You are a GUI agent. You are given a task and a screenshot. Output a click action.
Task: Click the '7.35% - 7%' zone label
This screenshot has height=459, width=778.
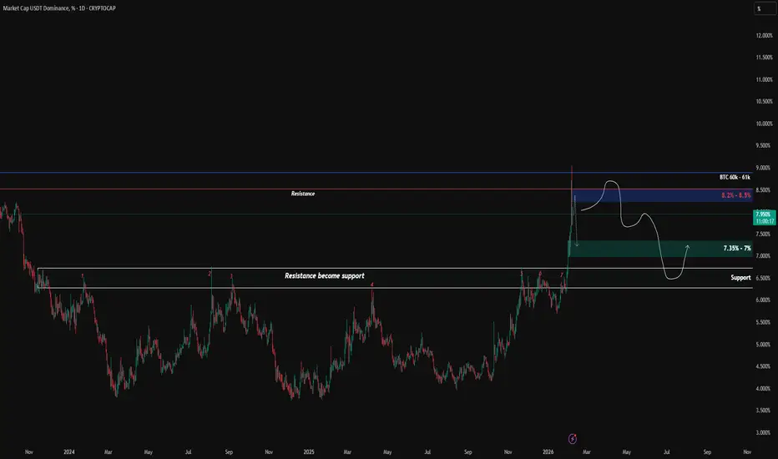737,248
